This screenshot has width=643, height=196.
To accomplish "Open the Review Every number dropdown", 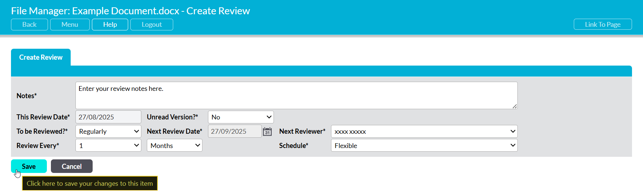I will click(x=108, y=146).
